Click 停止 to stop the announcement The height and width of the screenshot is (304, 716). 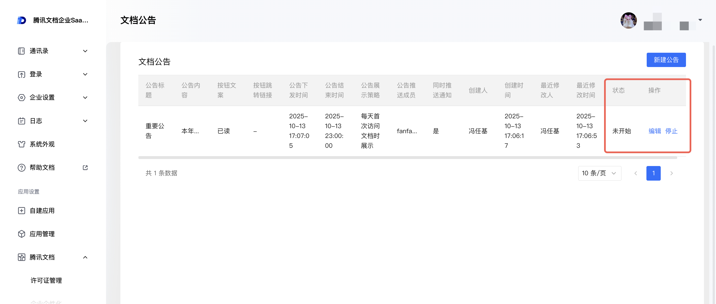(x=671, y=131)
